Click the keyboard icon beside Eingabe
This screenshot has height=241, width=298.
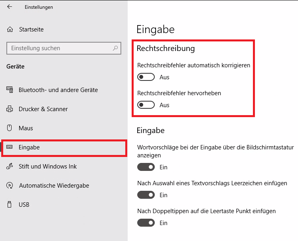(10, 147)
